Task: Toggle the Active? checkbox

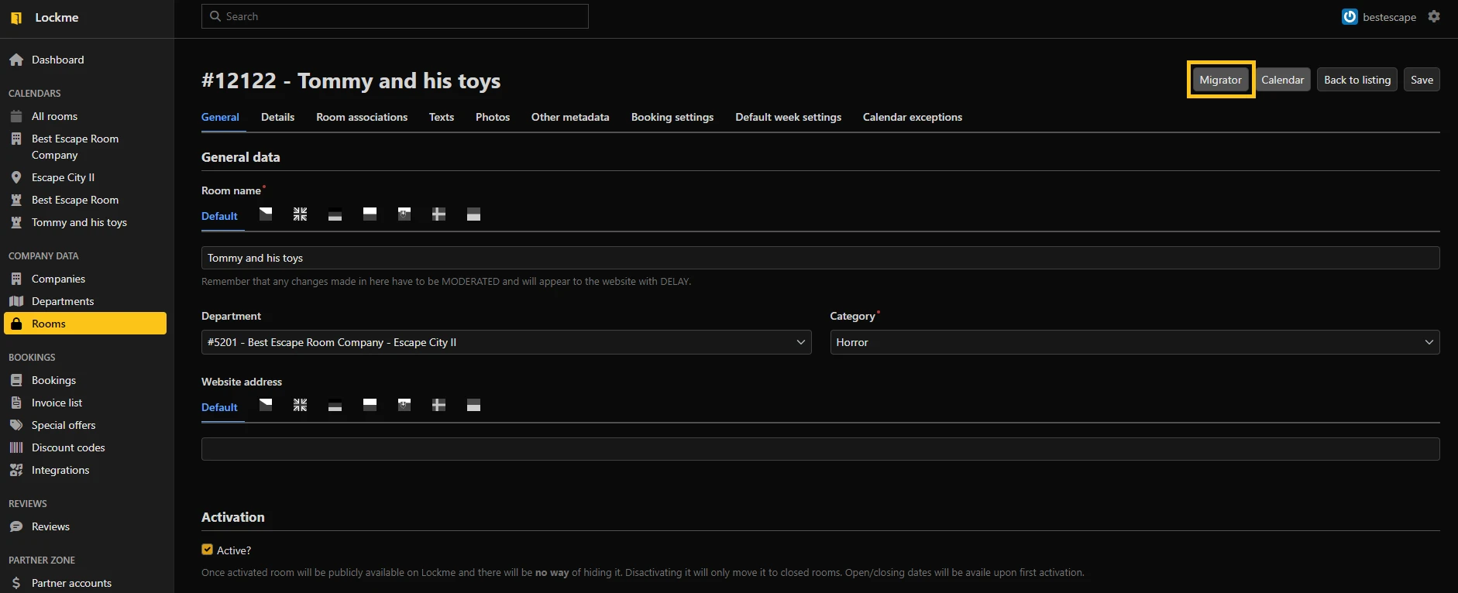Action: pos(207,550)
